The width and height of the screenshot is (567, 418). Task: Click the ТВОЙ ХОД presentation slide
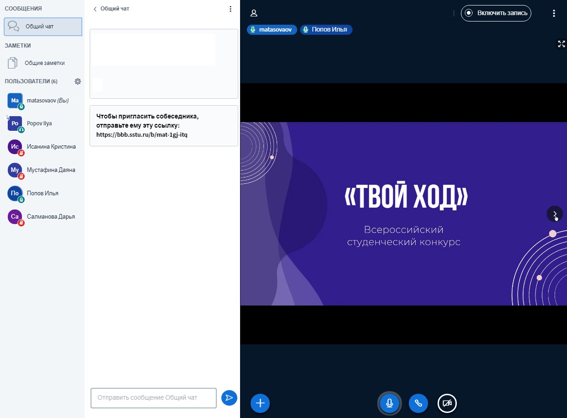403,214
